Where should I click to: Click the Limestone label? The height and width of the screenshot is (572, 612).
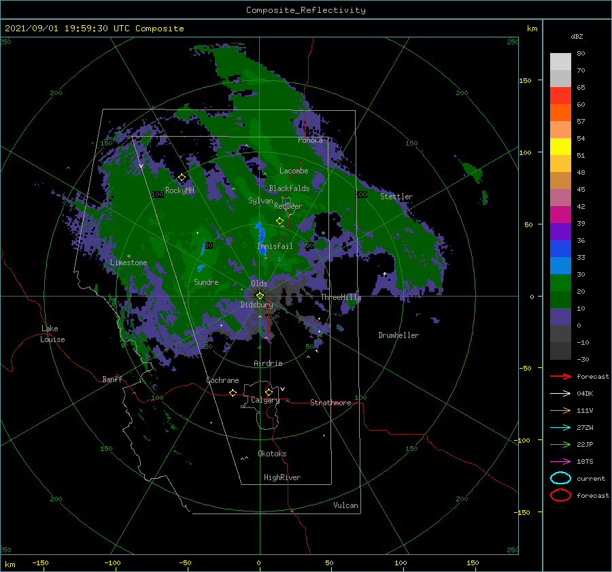pyautogui.click(x=129, y=263)
